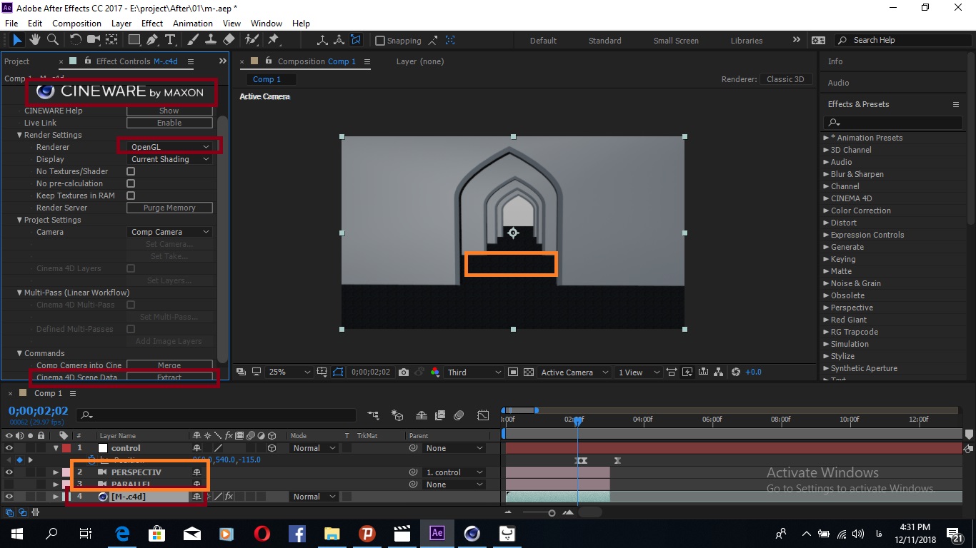Click the CINEWARE Help Show button
This screenshot has height=548, width=976.
pyautogui.click(x=169, y=111)
